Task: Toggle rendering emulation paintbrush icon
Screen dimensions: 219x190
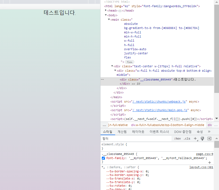Action: (202, 138)
